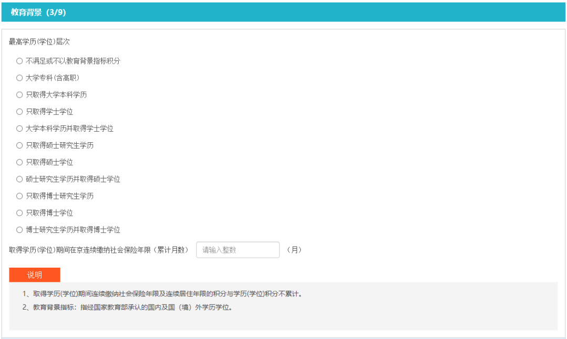Click the （月） unit label
Viewport: 567px width, 339px height.
pos(295,250)
